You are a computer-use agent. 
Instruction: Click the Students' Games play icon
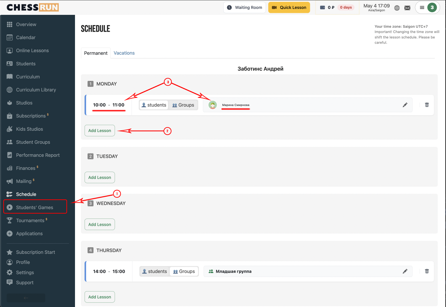(x=10, y=207)
